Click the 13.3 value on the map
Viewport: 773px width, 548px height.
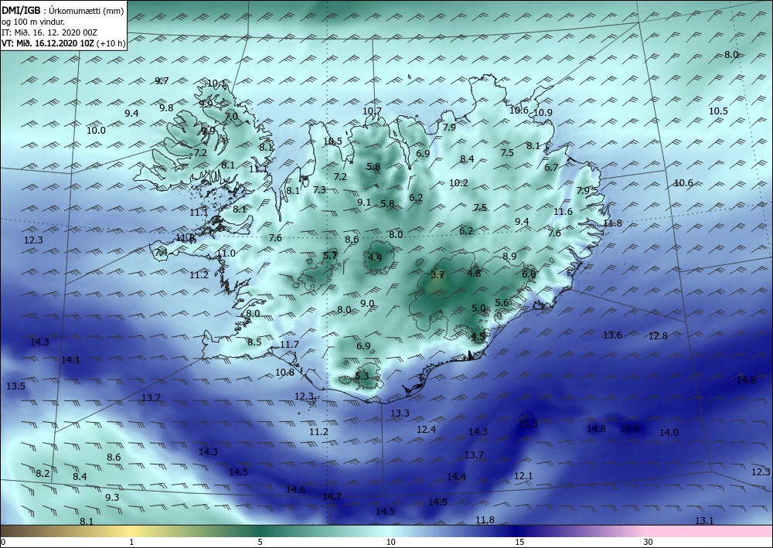(400, 413)
